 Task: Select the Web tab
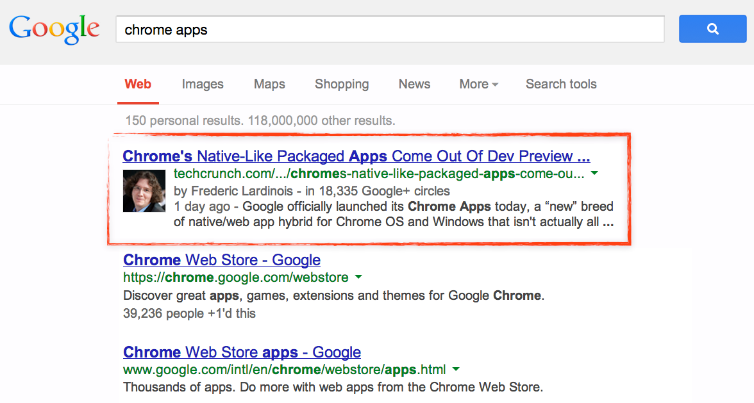tap(138, 84)
